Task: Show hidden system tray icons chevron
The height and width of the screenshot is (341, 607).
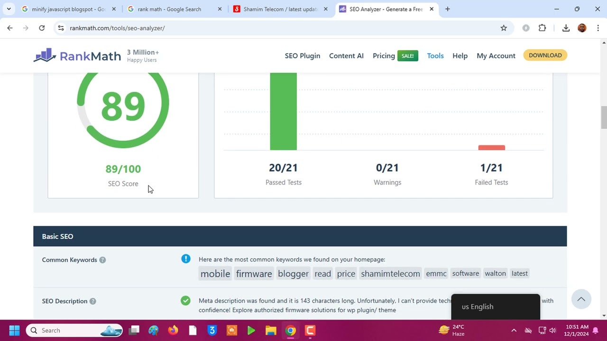Action: 514,330
